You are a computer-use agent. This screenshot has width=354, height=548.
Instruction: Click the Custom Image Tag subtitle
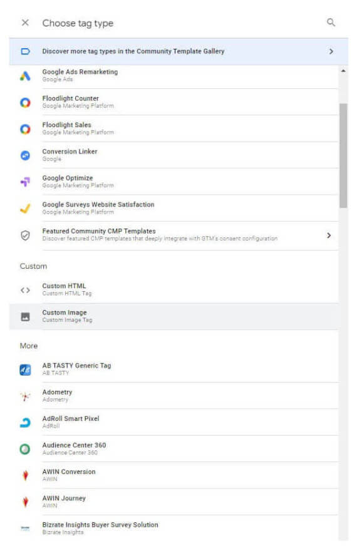tap(67, 320)
